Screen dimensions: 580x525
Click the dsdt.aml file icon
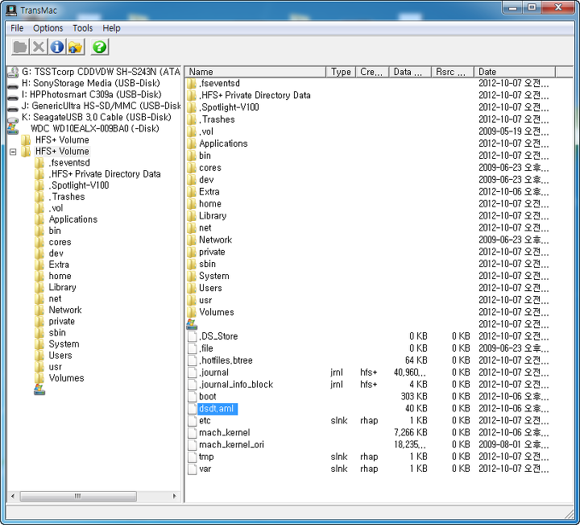[192, 408]
